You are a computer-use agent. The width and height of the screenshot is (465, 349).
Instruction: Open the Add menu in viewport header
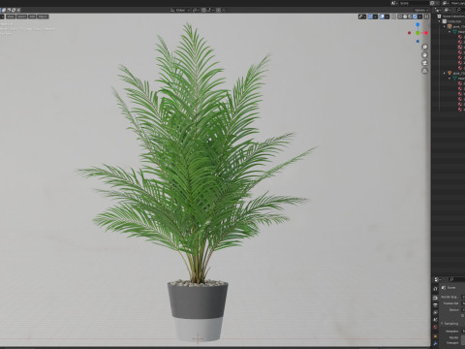32,16
